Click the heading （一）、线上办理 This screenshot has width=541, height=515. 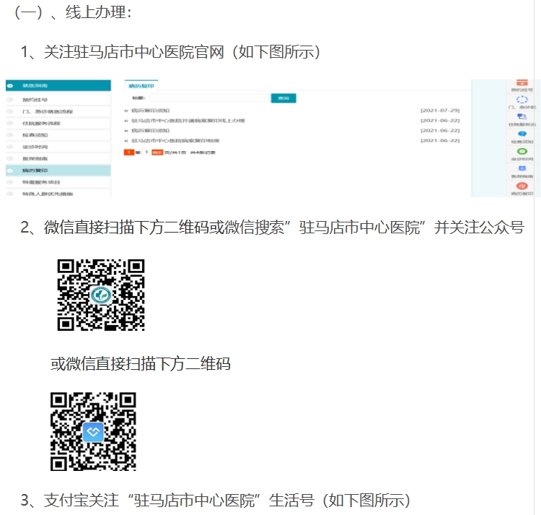pyautogui.click(x=73, y=13)
